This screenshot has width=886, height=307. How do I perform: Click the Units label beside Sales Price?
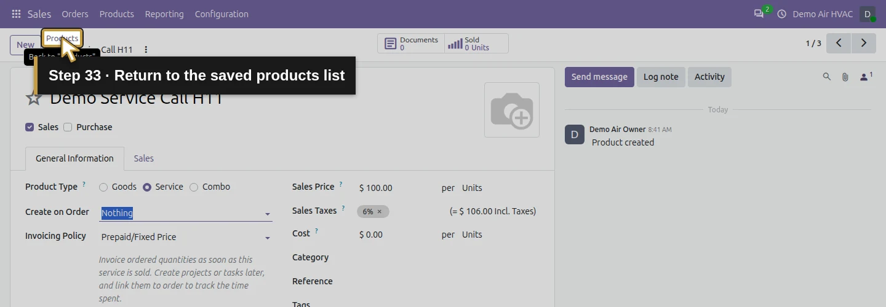tap(472, 188)
